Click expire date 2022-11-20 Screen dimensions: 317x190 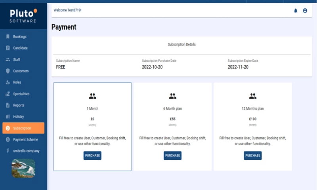(x=238, y=67)
